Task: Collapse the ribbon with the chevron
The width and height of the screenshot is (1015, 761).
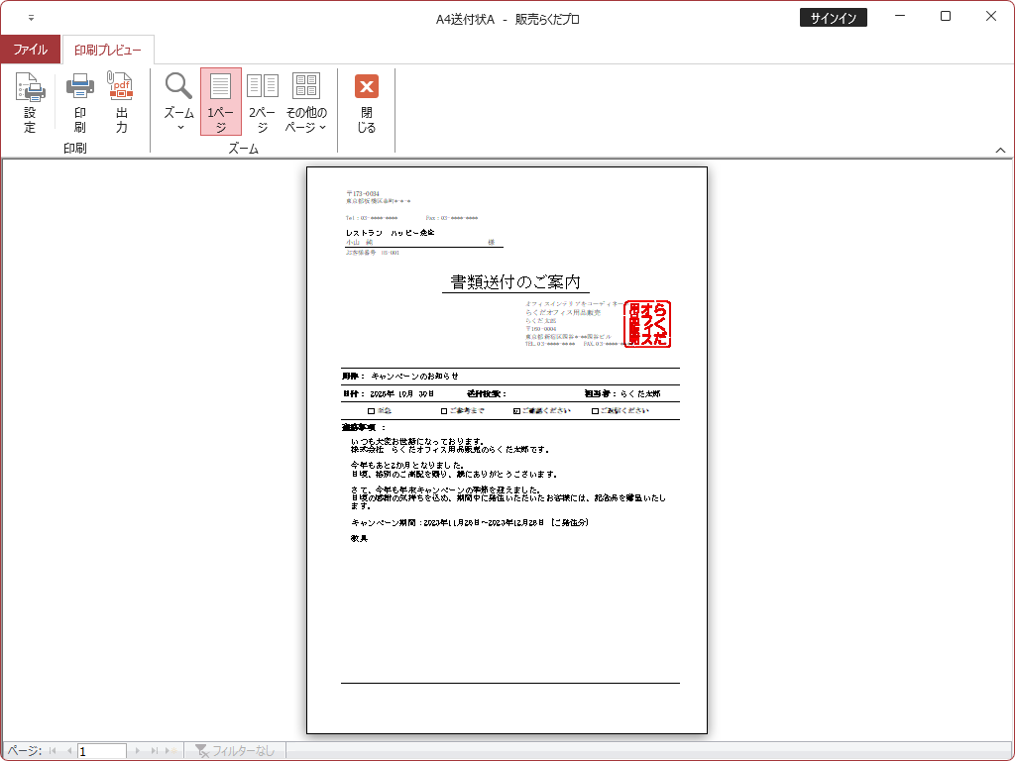Action: [1000, 149]
